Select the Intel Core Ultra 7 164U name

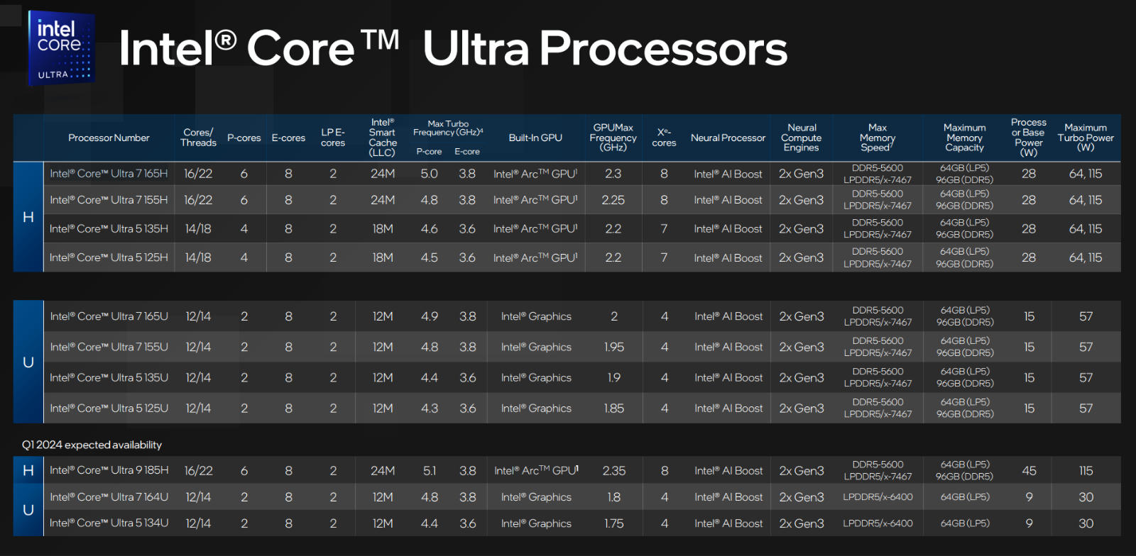109,497
